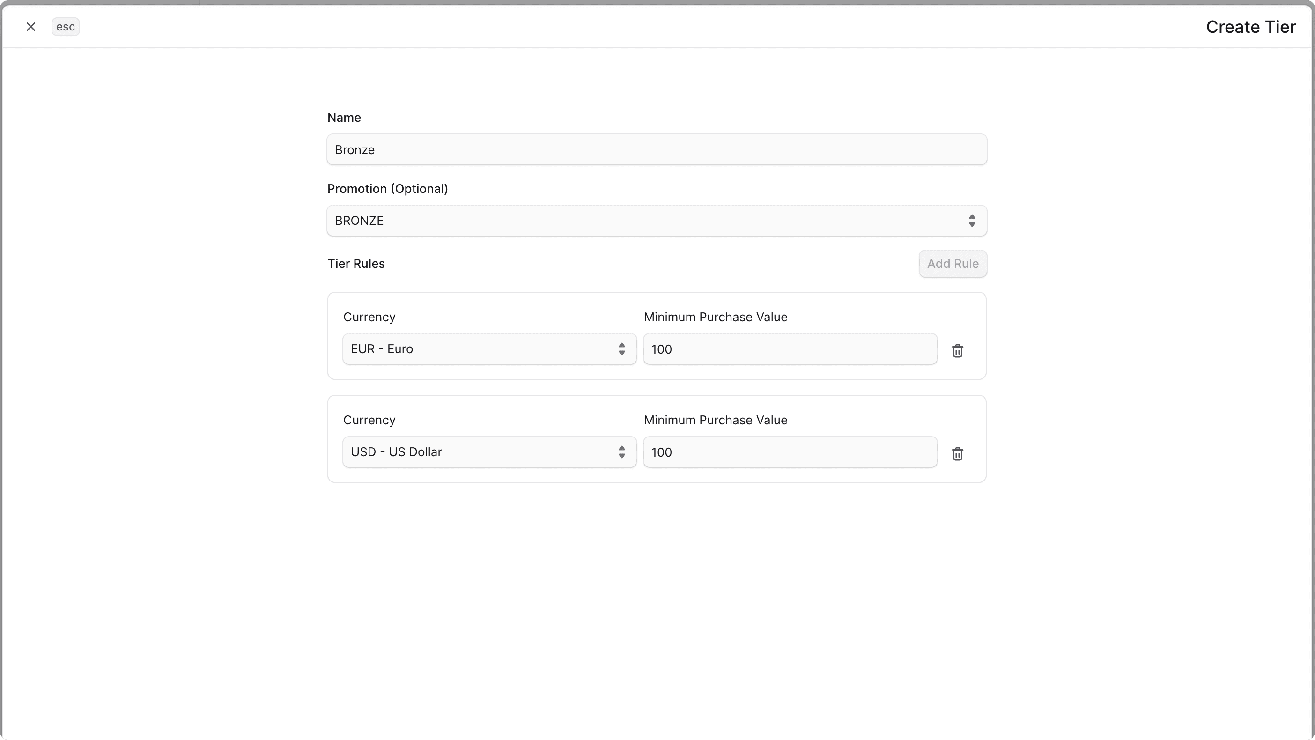Click the trash icon in the second rule card
The width and height of the screenshot is (1315, 740).
957,453
